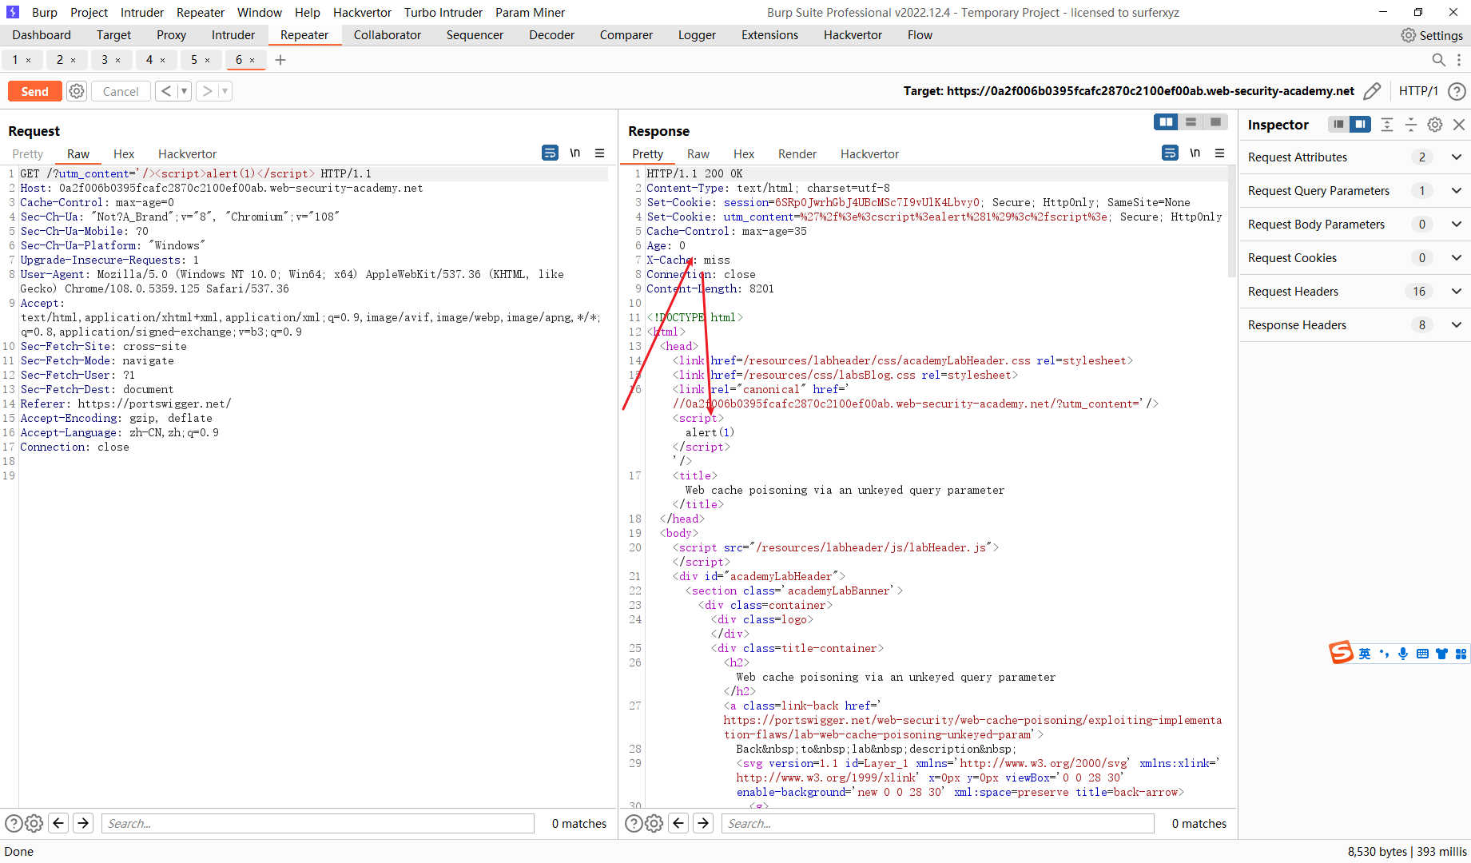Open Hackvertor tab in Request panel
This screenshot has height=863, width=1471.
(187, 153)
